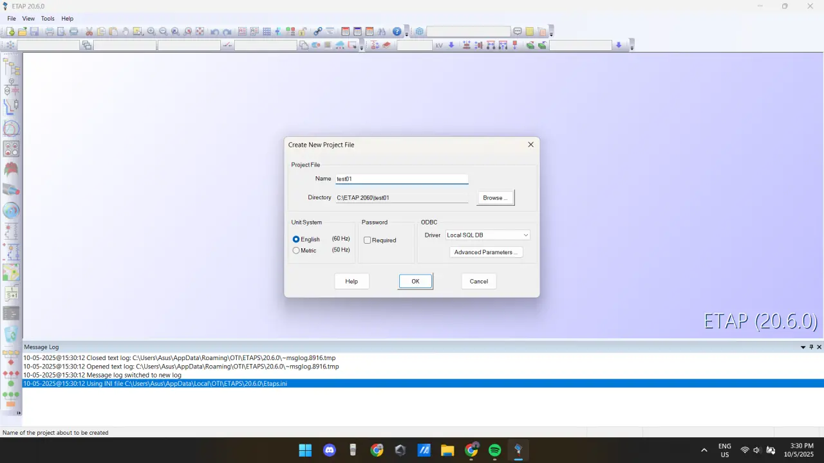The image size is (824, 463).
Task: Close the Create New Project dialog
Action: (530, 145)
